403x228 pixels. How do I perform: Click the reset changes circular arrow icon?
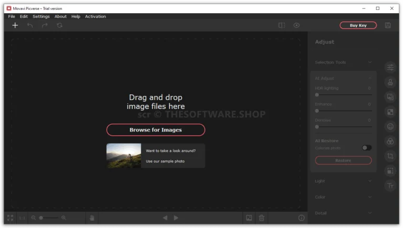pyautogui.click(x=59, y=25)
